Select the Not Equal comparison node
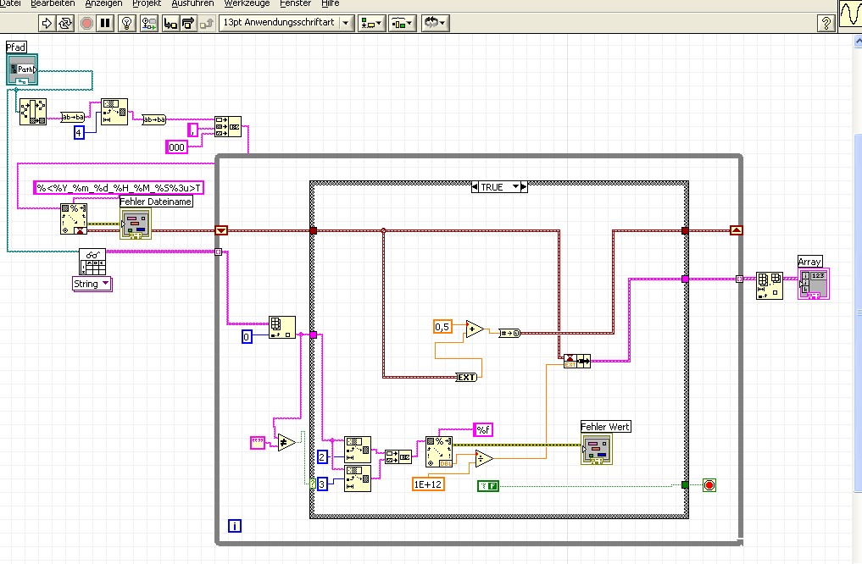Viewport: 862px width, 564px height. 286,442
